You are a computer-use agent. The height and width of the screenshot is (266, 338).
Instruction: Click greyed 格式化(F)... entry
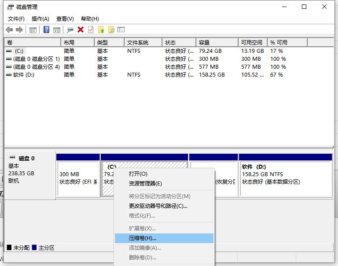coord(164,216)
